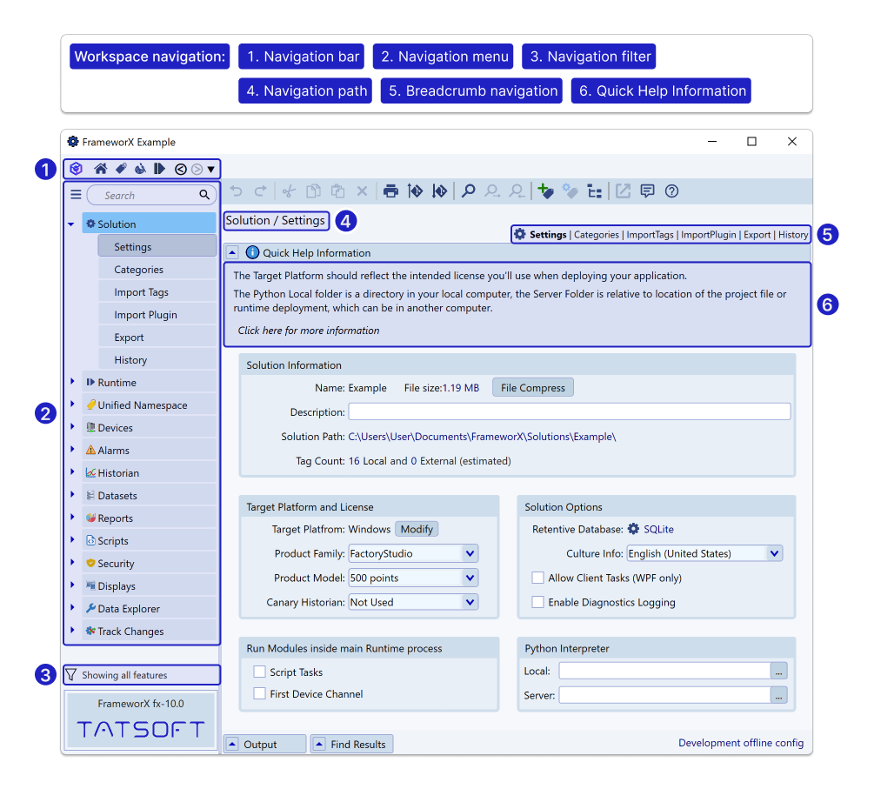Click the comment bubble toolbar icon
Screen dimensions: 874x789
pyautogui.click(x=647, y=191)
